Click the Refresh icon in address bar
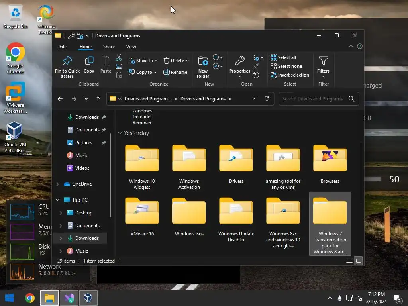 (x=267, y=99)
